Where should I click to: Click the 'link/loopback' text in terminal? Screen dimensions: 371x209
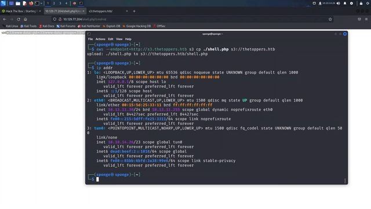coord(111,77)
